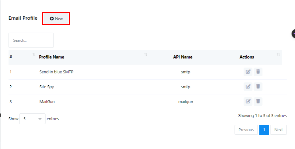The height and width of the screenshot is (149, 295).
Task: Select the MailGun profile name cell
Action: coord(48,102)
